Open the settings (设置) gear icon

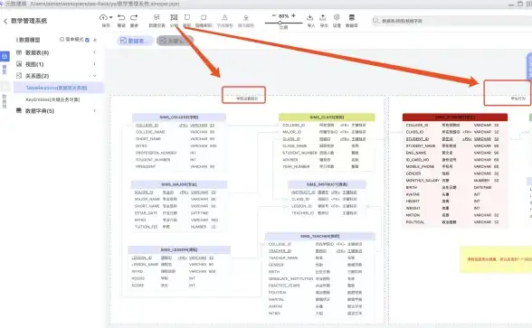(x=337, y=17)
